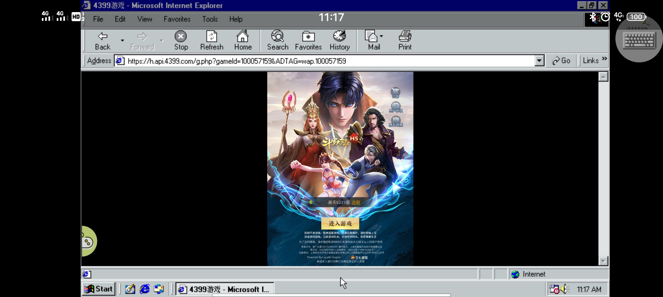Open the 隐私政策 privacy policy icon
This screenshot has width=663, height=297.
[396, 122]
